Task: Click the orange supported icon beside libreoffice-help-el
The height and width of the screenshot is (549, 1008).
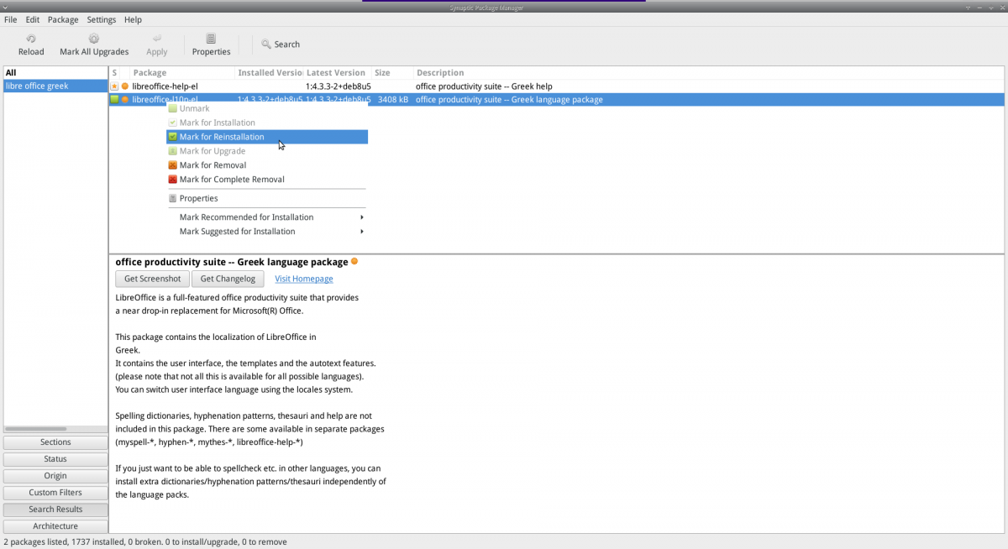Action: click(125, 86)
